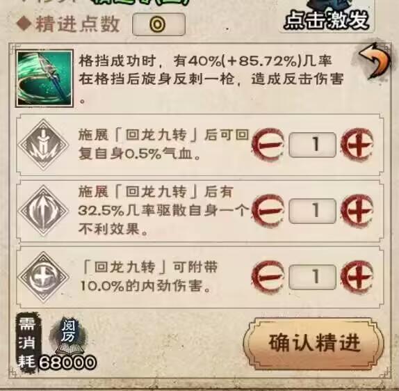
Task: Select the plus-circle inner damage diamond icon
Action: click(x=44, y=277)
